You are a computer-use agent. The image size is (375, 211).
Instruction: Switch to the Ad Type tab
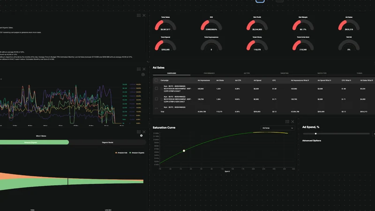pyautogui.click(x=247, y=73)
